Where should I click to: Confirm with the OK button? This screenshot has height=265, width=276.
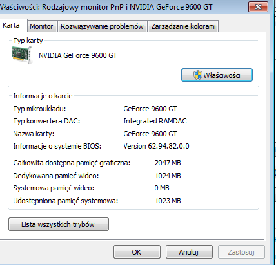(137, 252)
